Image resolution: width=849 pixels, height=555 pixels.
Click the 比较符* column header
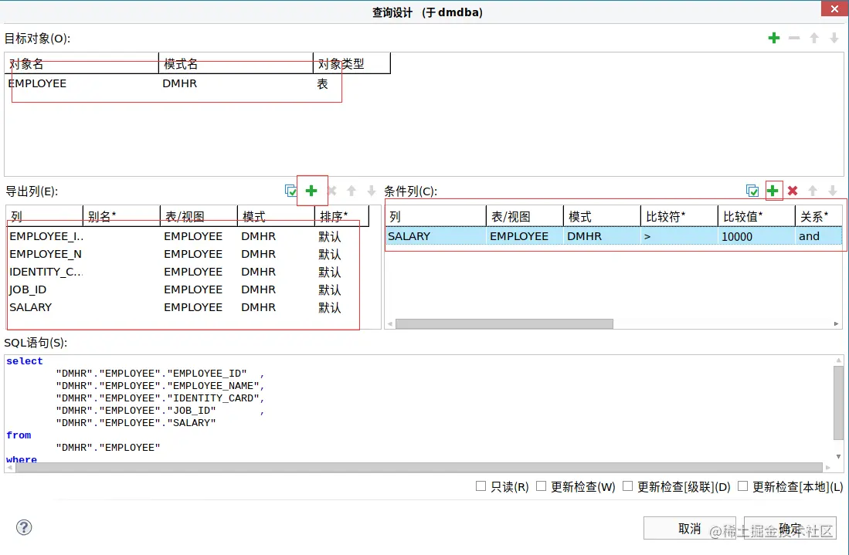[679, 216]
